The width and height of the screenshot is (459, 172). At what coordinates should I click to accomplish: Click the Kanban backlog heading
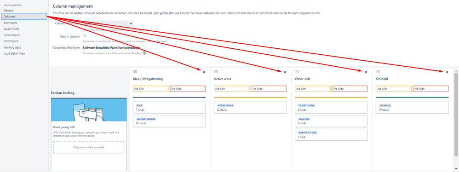click(63, 93)
